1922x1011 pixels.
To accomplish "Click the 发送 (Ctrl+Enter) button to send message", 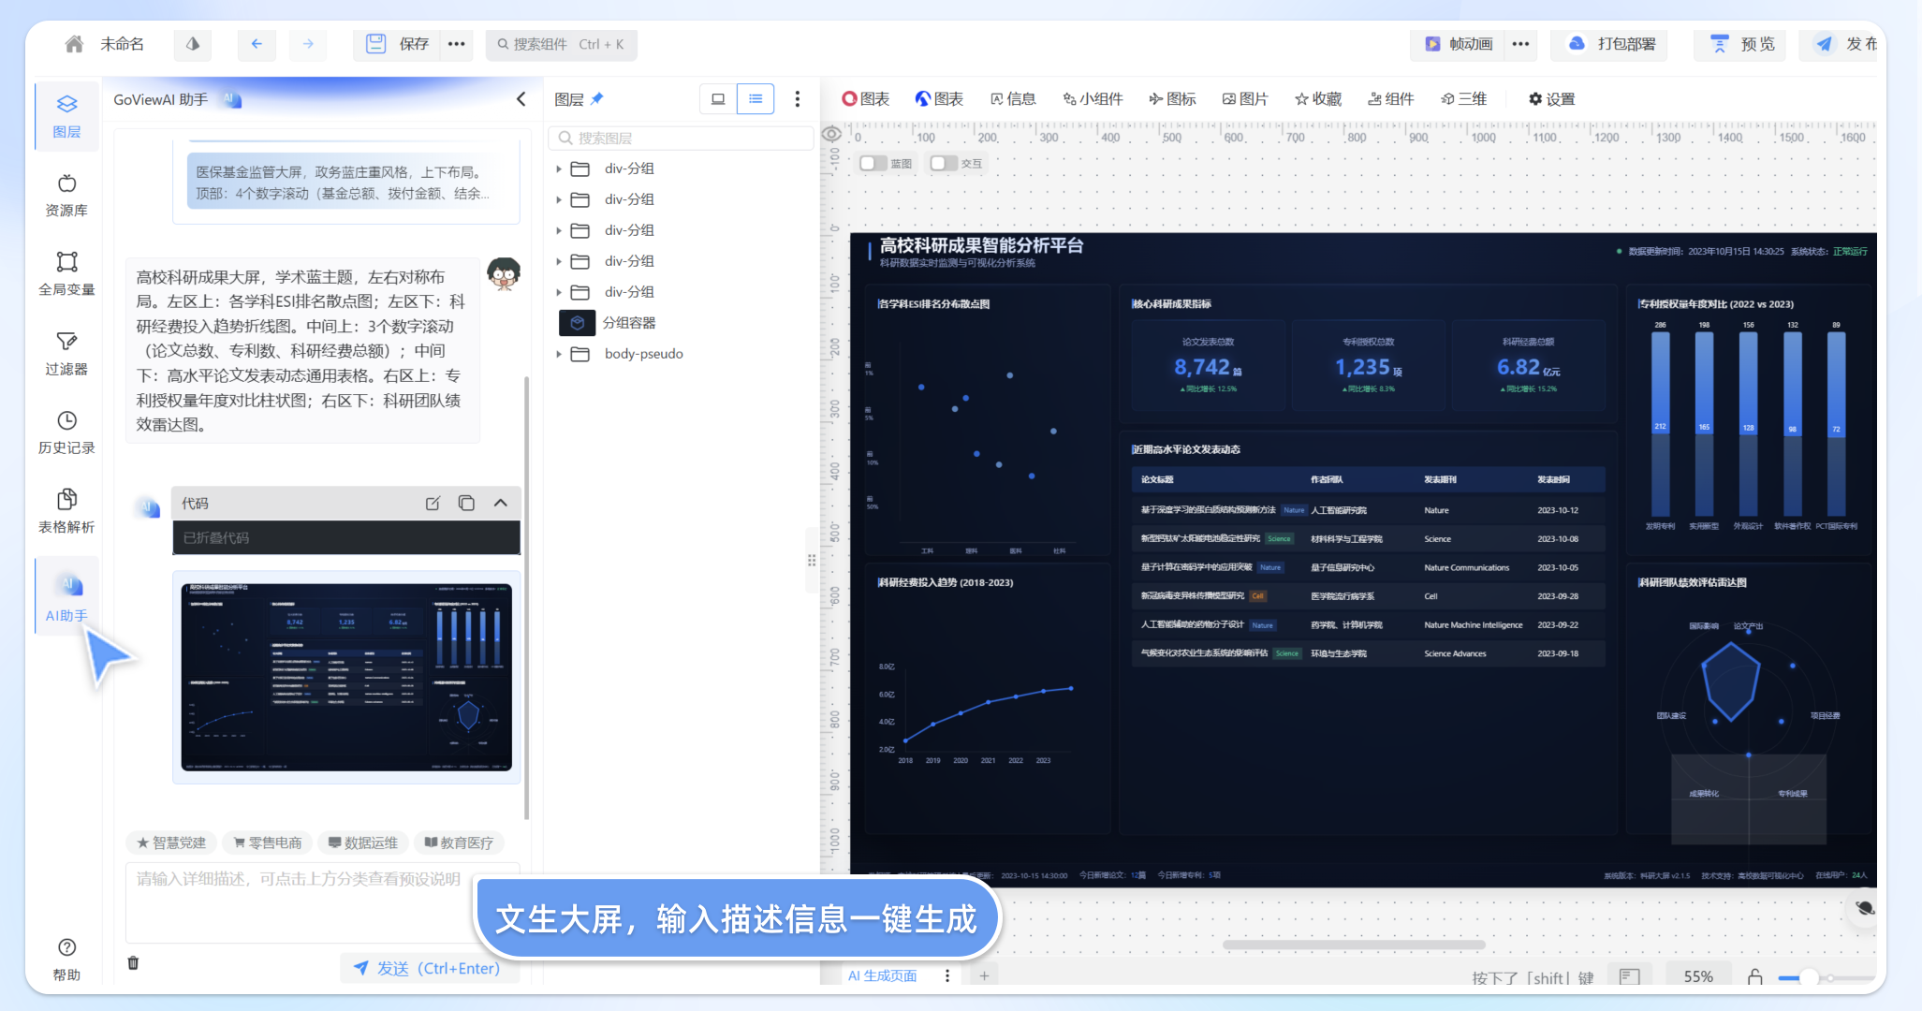I will (428, 968).
